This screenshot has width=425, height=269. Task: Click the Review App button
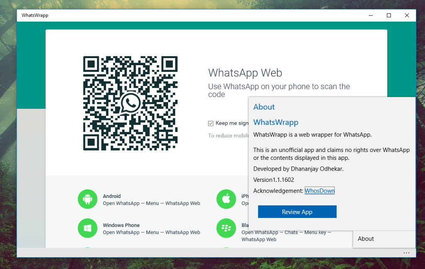[297, 212]
